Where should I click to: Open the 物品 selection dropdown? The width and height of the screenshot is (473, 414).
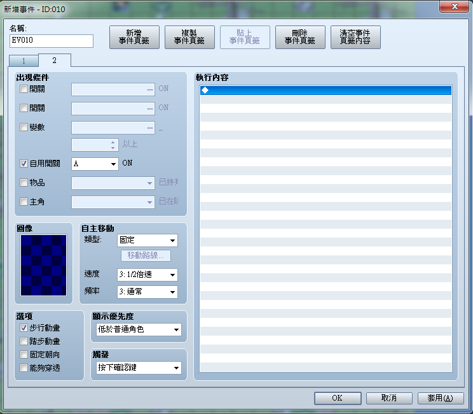(x=113, y=183)
